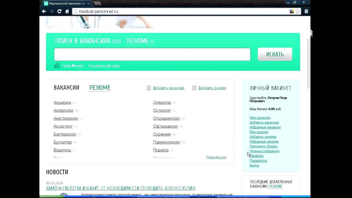Open Избранные вакансии in личный кабинет
This screenshot has width=352, height=198.
point(265,127)
